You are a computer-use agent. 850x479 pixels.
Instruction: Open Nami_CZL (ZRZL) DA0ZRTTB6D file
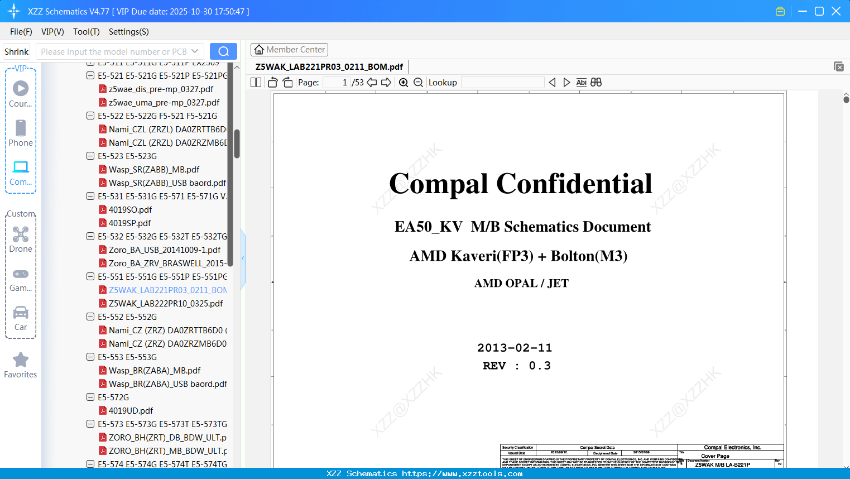point(163,129)
